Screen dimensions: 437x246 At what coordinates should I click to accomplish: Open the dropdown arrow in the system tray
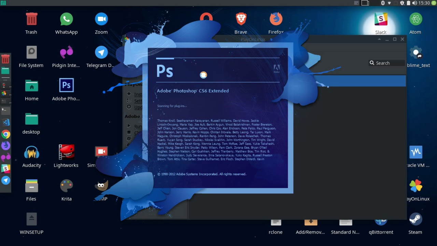click(x=390, y=3)
